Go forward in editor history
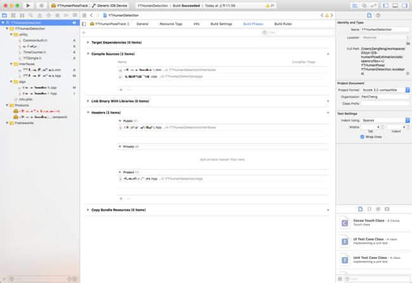Screen dimensions: 412x283 pos(98,15)
